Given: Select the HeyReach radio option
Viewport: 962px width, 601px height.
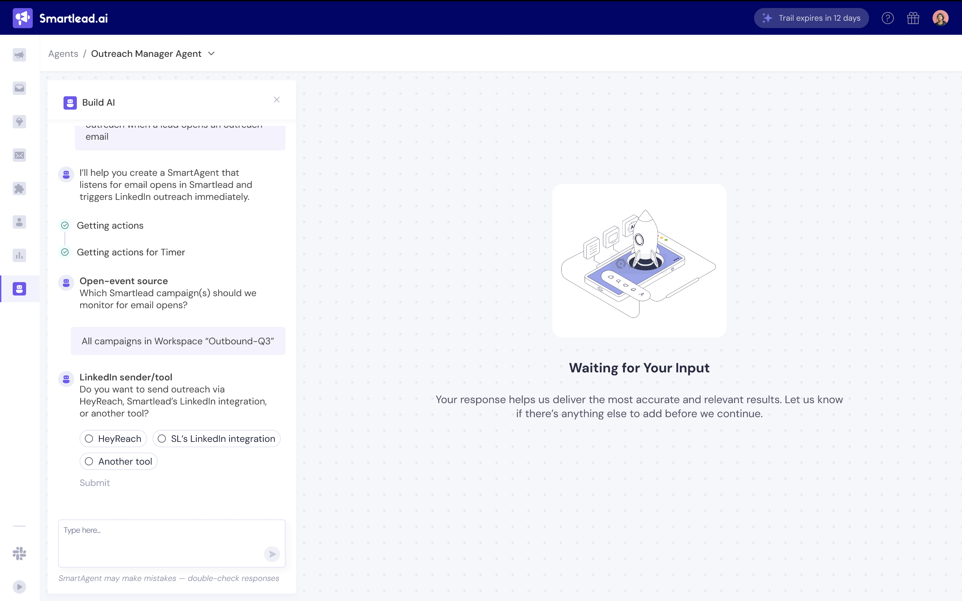Looking at the screenshot, I should [113, 439].
